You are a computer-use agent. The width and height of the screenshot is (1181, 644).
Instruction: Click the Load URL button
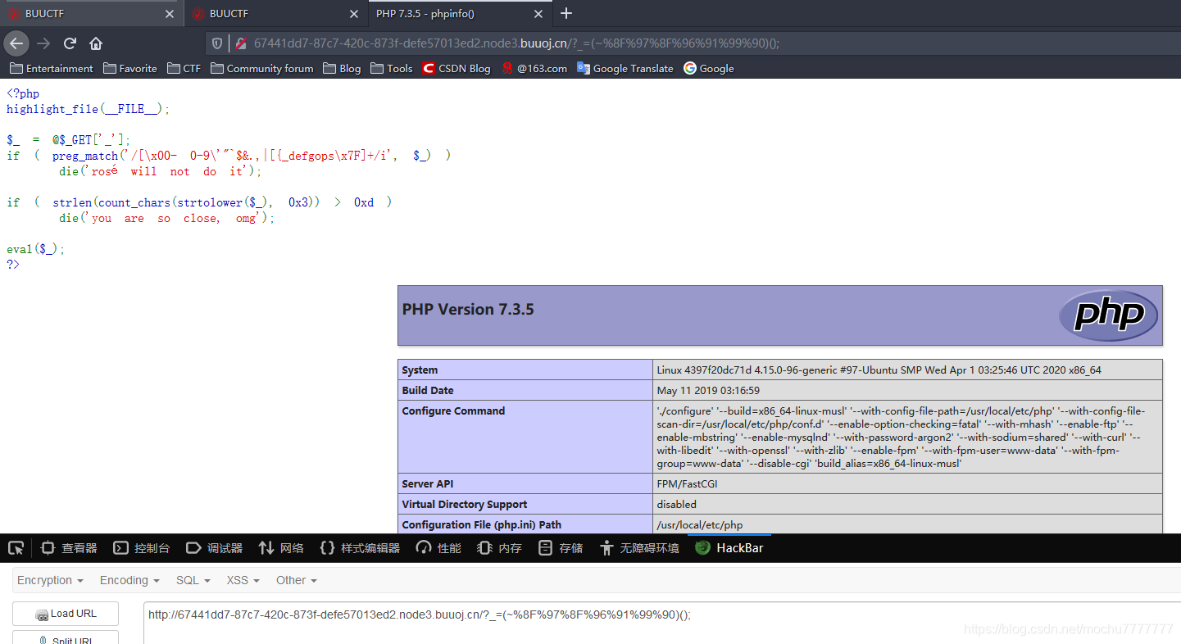coord(66,614)
